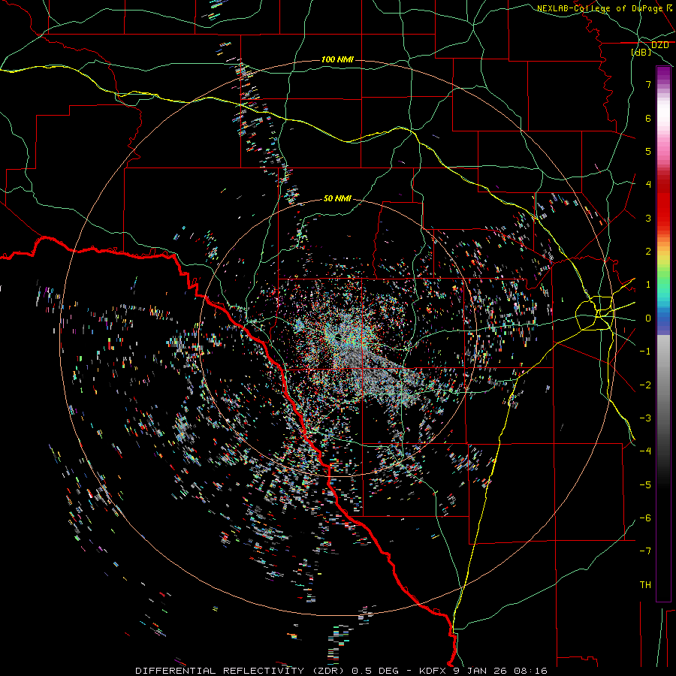Click the -3 value on color scale

click(x=645, y=418)
